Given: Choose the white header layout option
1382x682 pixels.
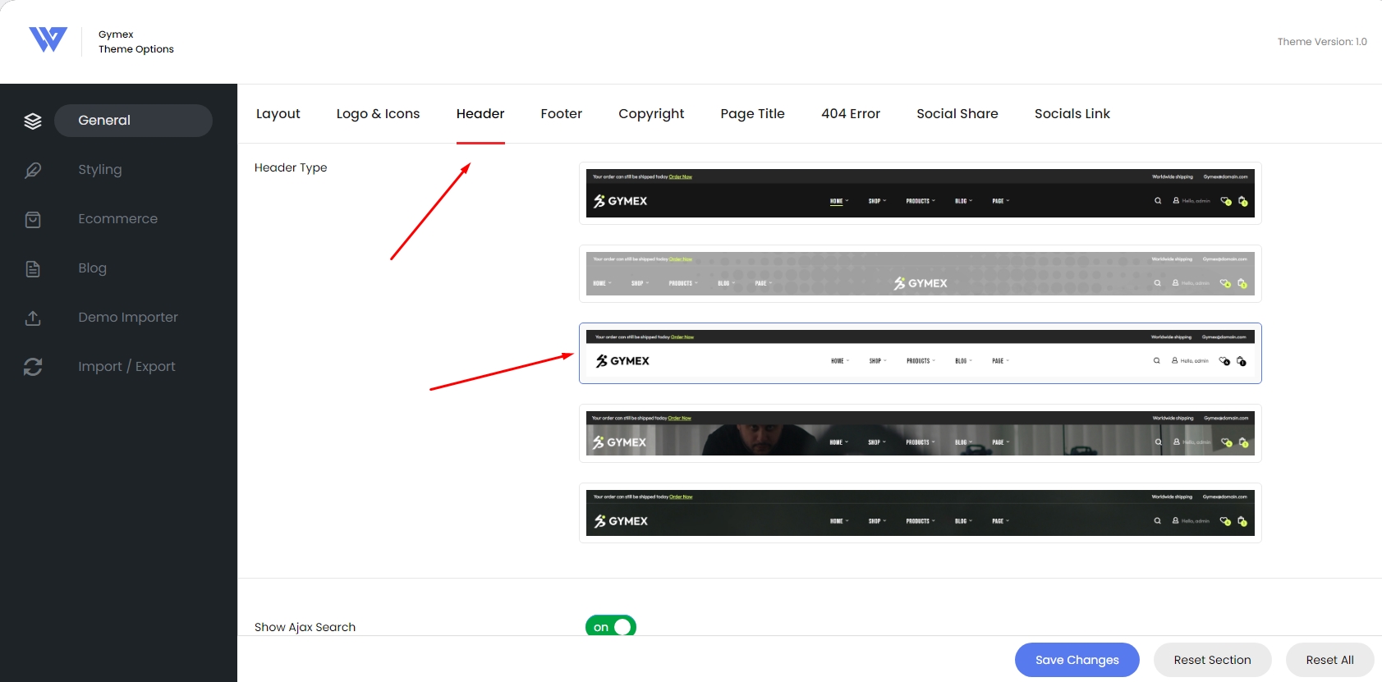Looking at the screenshot, I should coord(920,353).
